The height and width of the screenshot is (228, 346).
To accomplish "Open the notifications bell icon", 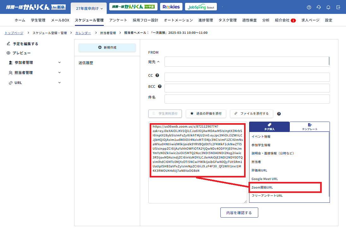I will point(328,7).
